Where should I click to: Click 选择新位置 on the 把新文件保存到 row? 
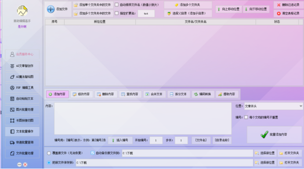pyautogui.click(x=265, y=162)
